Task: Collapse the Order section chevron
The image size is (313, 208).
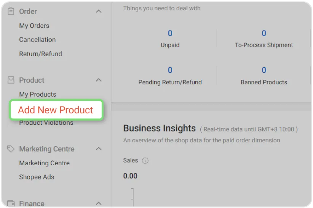Action: click(99, 11)
